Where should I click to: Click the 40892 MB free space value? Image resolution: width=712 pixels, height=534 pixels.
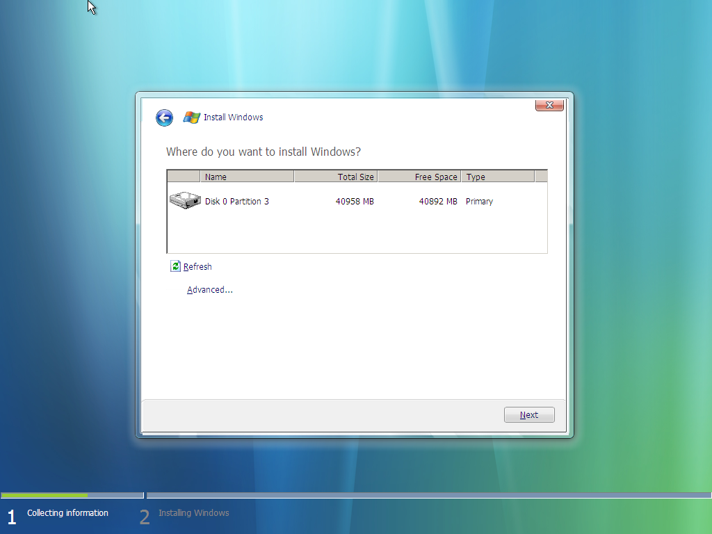(438, 201)
